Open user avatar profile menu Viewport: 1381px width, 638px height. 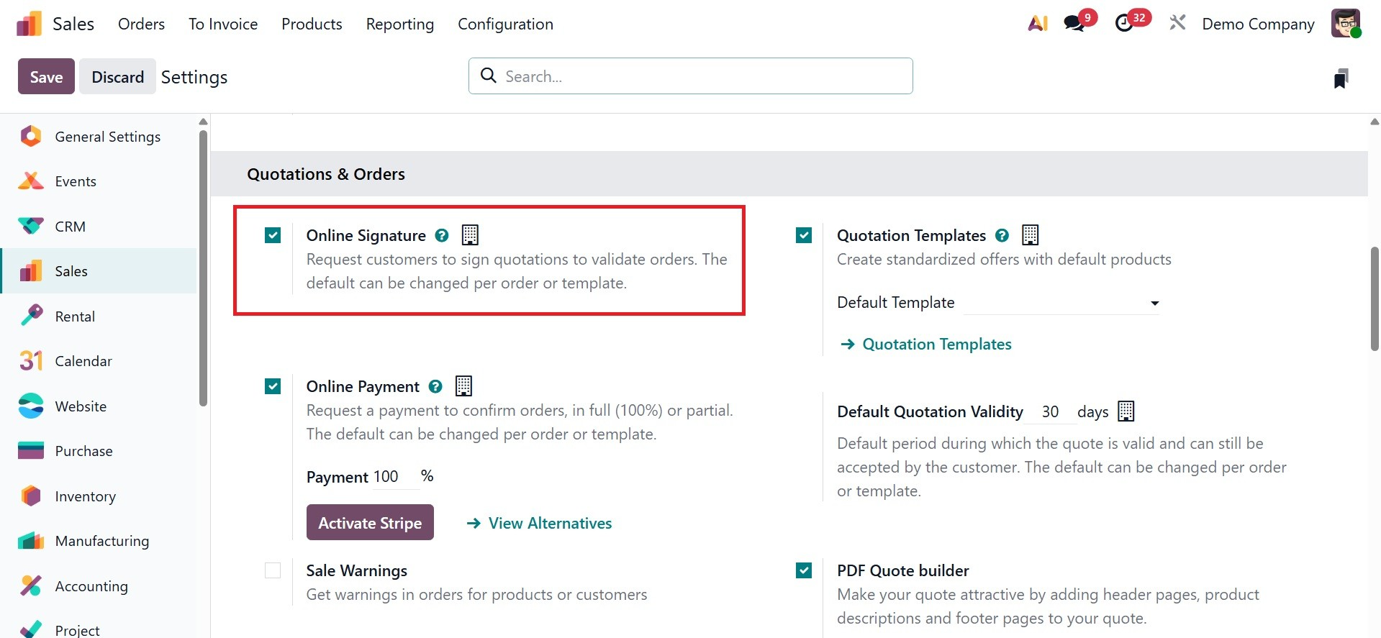1345,24
